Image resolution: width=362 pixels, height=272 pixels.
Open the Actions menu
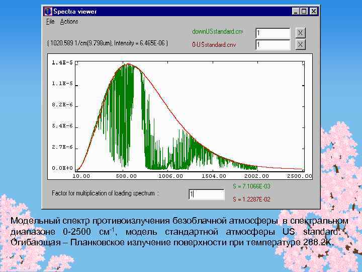tap(69, 22)
